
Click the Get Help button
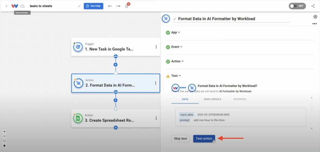pos(93,6)
